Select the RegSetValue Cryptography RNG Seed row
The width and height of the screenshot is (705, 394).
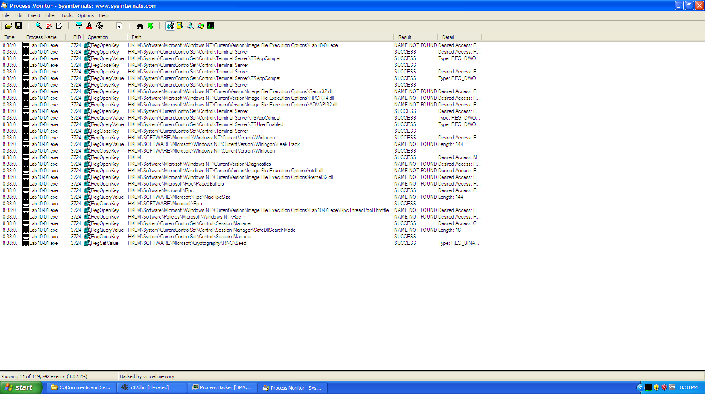(x=187, y=243)
